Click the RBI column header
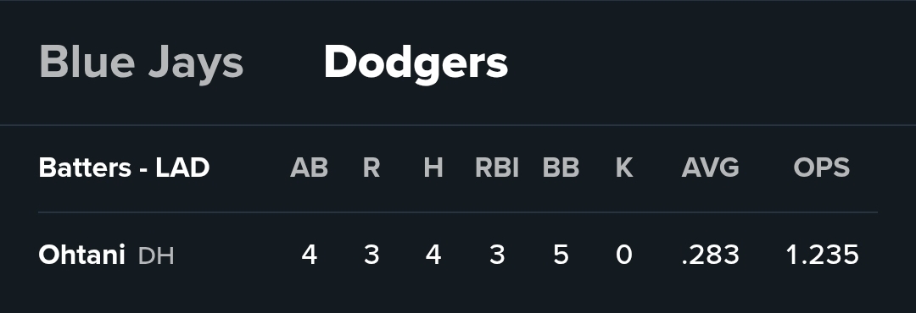This screenshot has width=916, height=313. [x=496, y=167]
